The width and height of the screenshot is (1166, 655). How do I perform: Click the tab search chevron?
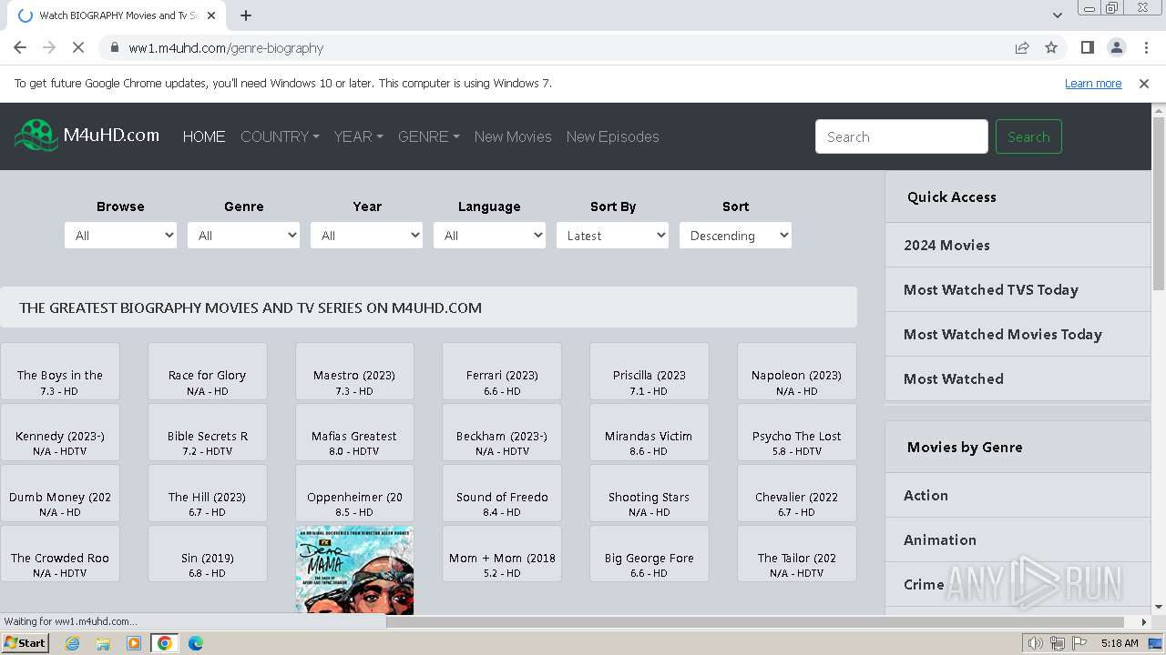click(1057, 15)
